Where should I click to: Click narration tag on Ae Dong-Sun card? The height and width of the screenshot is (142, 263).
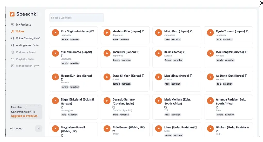(x=228, y=84)
